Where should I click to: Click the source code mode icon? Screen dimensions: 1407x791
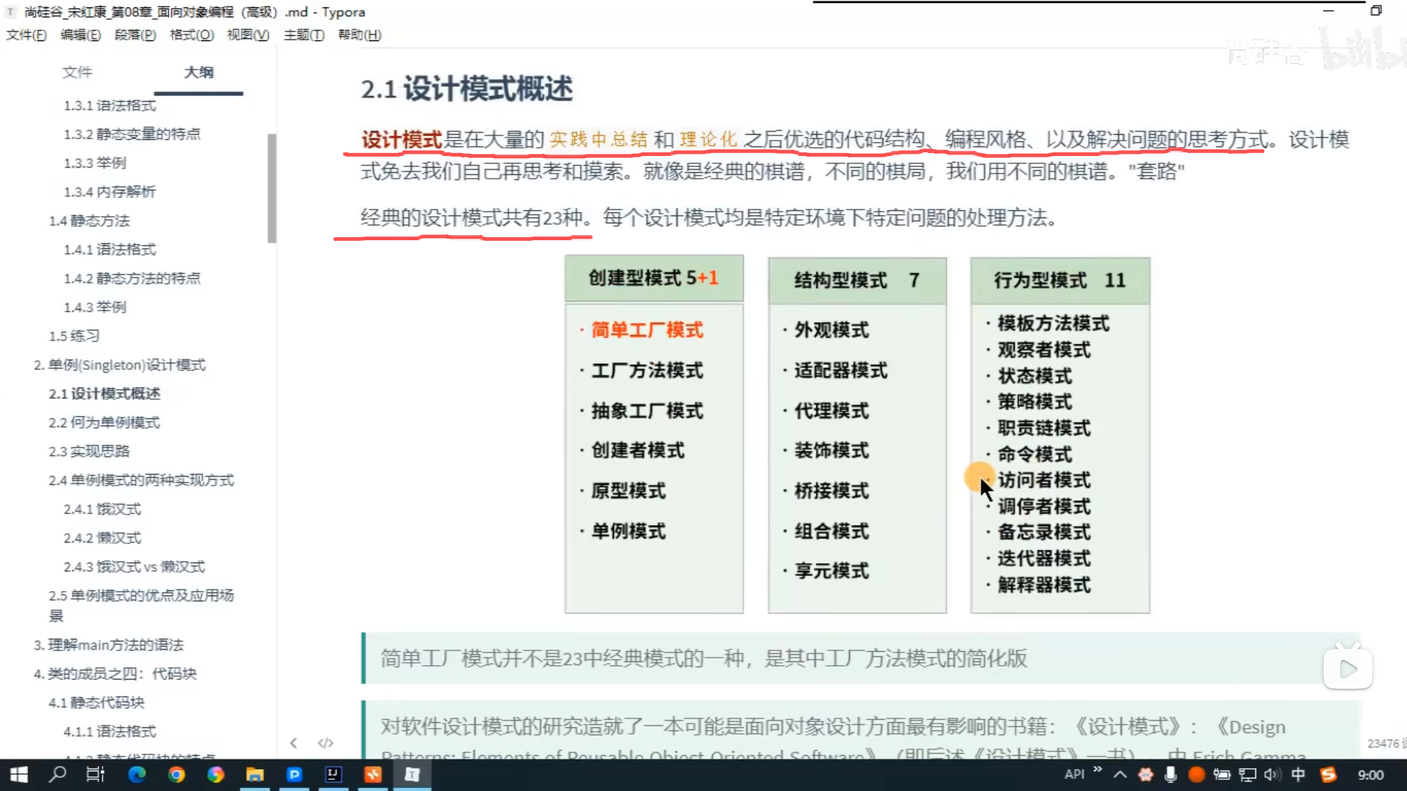point(325,743)
